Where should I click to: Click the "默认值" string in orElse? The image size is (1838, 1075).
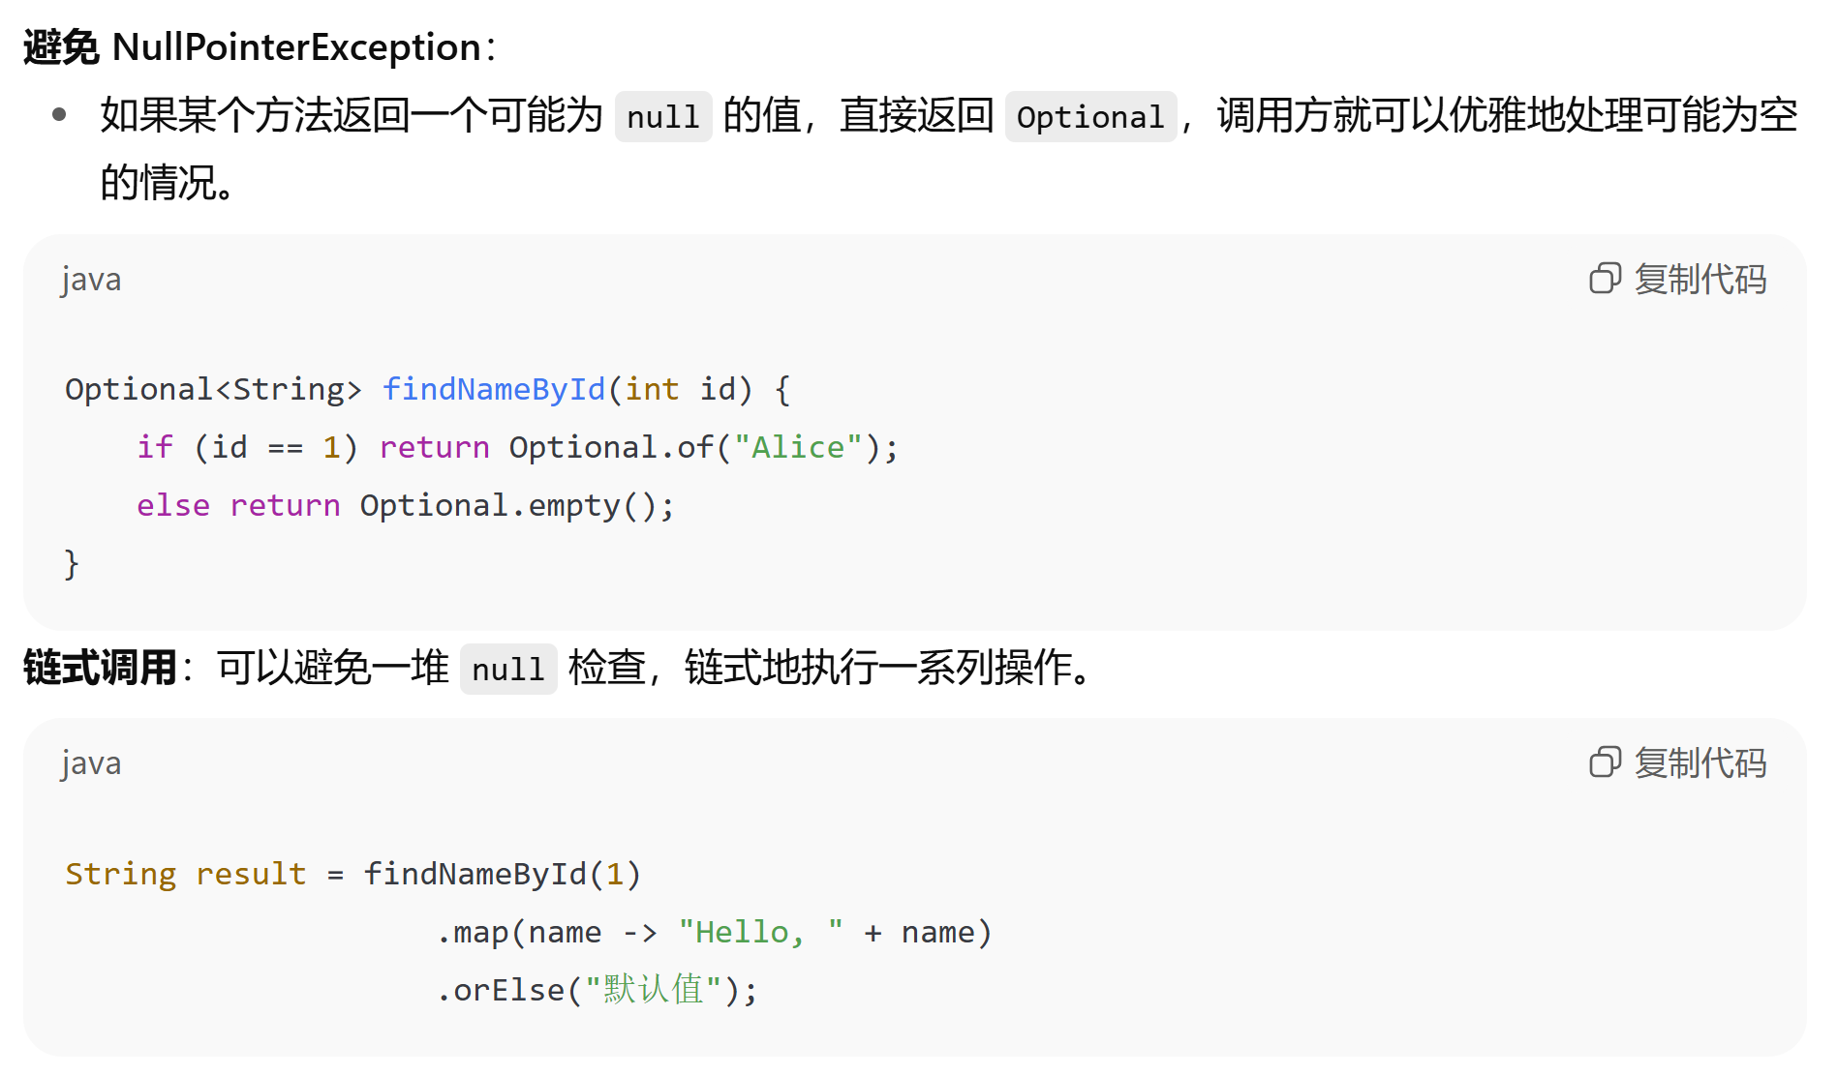pyautogui.click(x=654, y=990)
